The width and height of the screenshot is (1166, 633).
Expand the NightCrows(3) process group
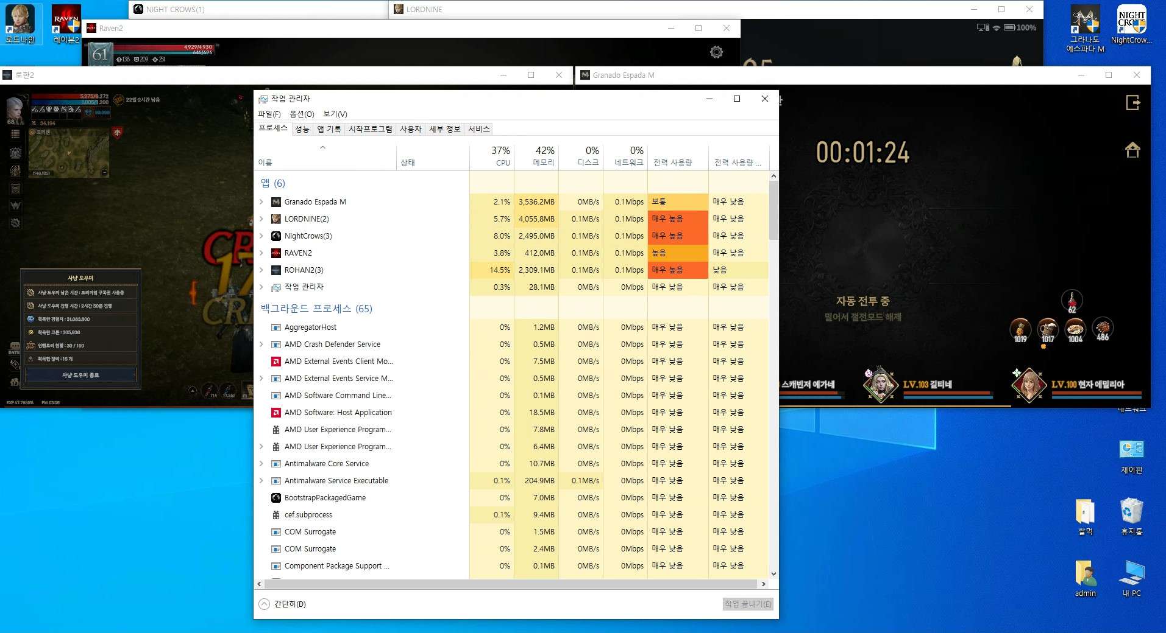click(261, 236)
